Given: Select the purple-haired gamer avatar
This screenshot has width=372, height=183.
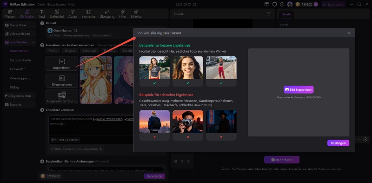Looking at the screenshot, I should click(124, 80).
